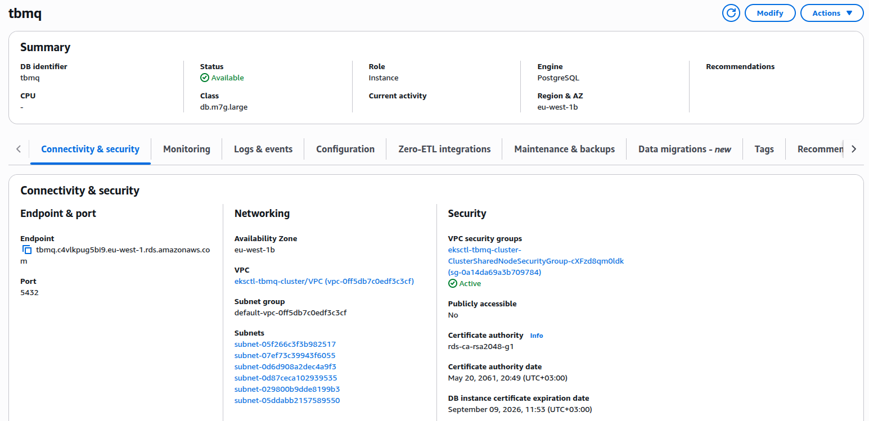
Task: Copy the endpoint using the copy icon
Action: (26, 250)
